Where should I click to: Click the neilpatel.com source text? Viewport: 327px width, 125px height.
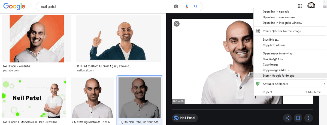click(x=86, y=70)
